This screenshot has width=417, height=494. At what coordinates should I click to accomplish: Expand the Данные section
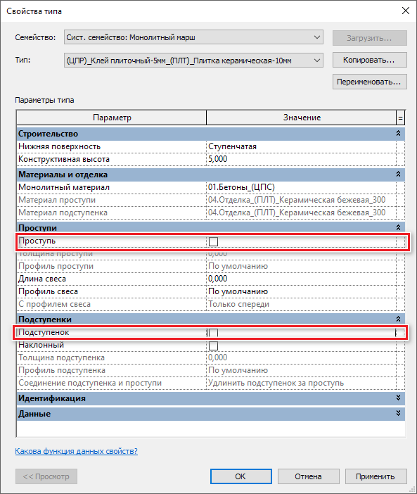(398, 413)
